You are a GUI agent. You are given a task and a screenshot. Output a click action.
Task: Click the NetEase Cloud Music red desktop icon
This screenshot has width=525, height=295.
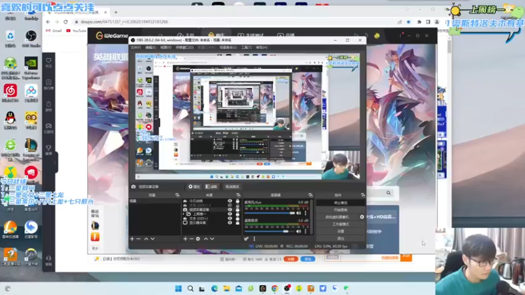pyautogui.click(x=10, y=93)
